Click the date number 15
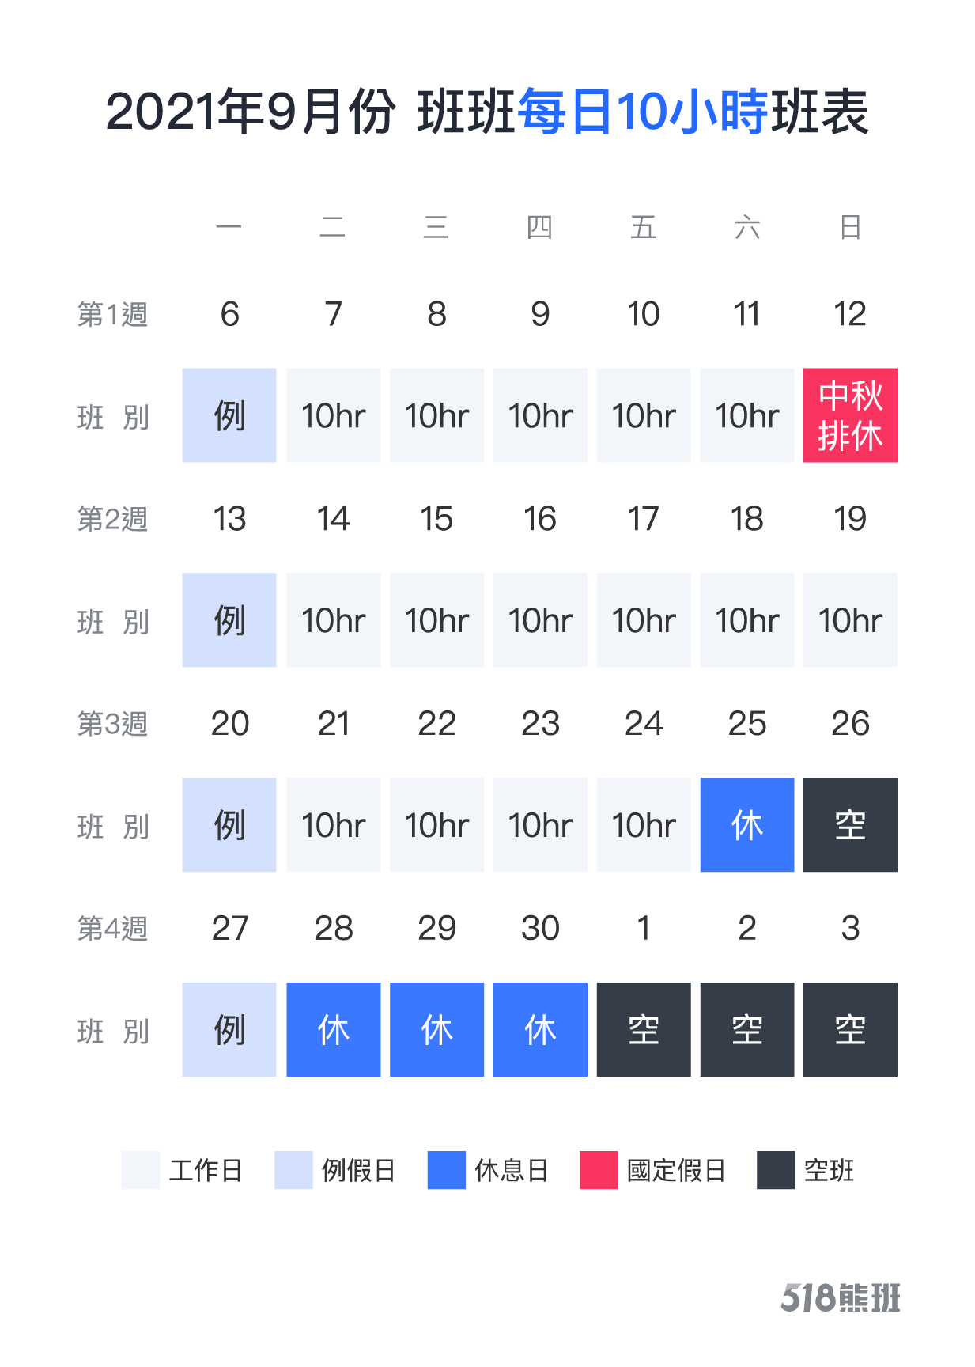975x1367 pixels. click(x=436, y=519)
